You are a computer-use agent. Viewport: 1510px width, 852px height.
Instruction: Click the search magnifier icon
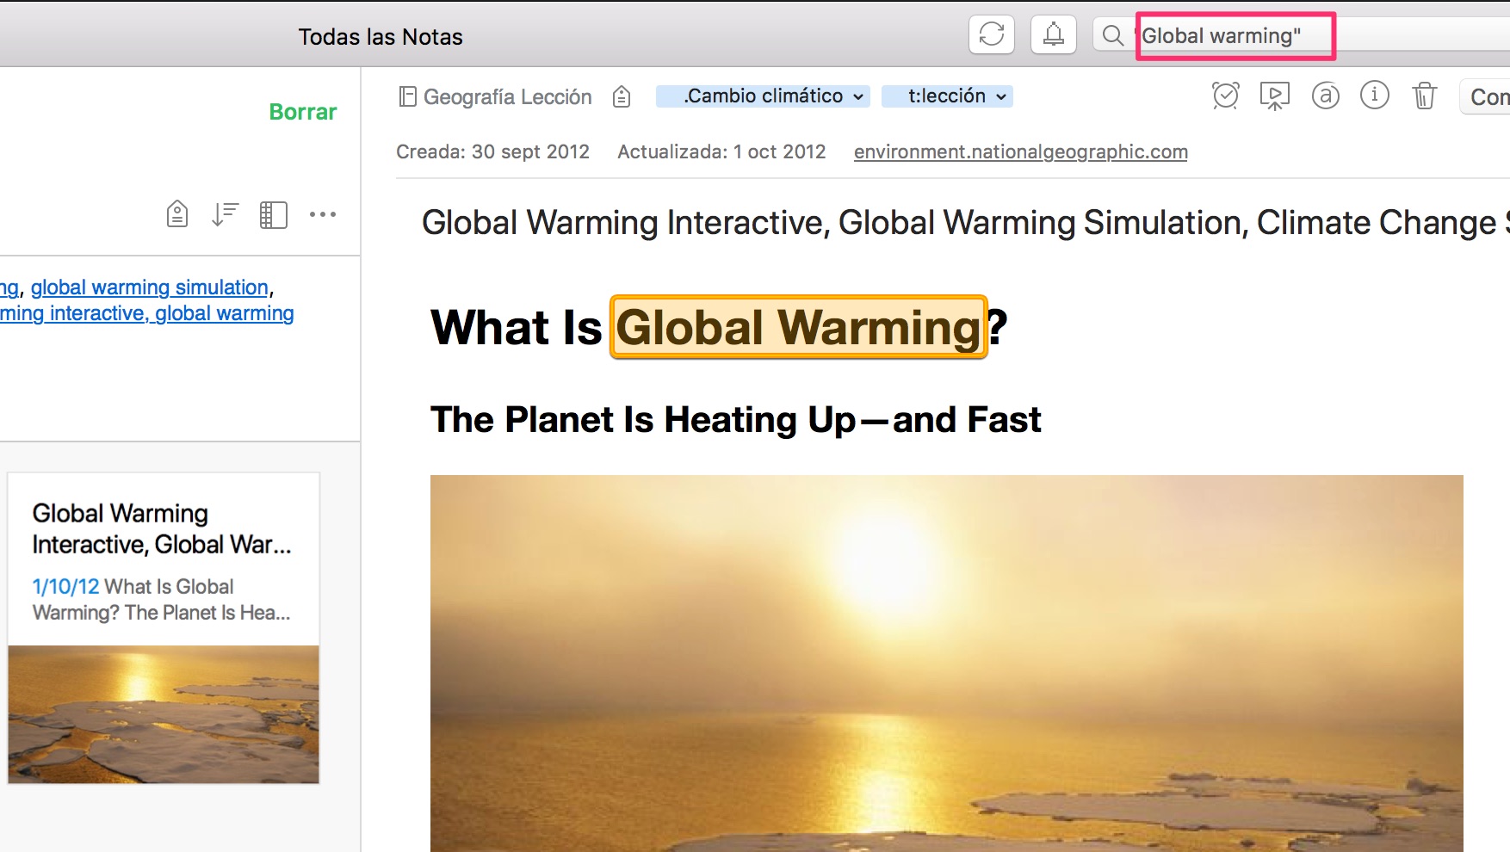coord(1113,35)
